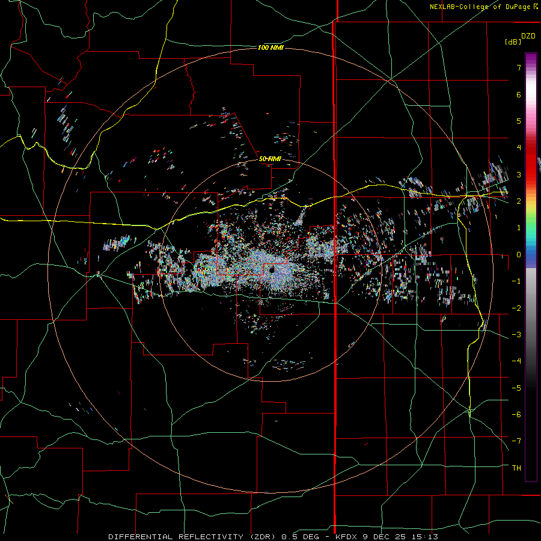The image size is (541, 541).
Task: Click the -2 value on color scale
Action: pos(516,308)
